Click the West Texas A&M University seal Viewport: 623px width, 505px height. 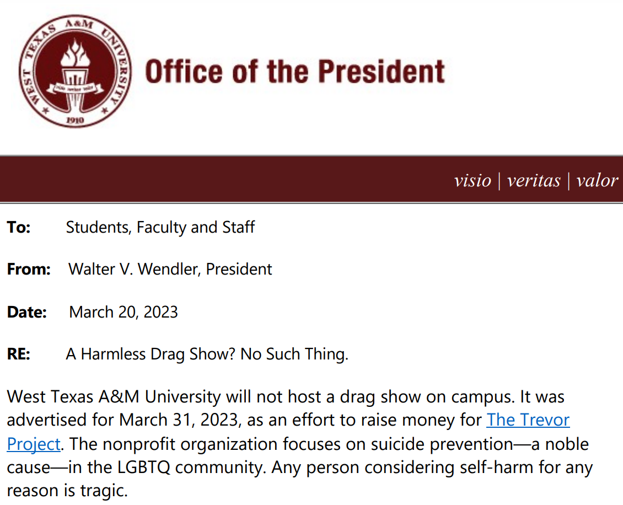[x=75, y=71]
